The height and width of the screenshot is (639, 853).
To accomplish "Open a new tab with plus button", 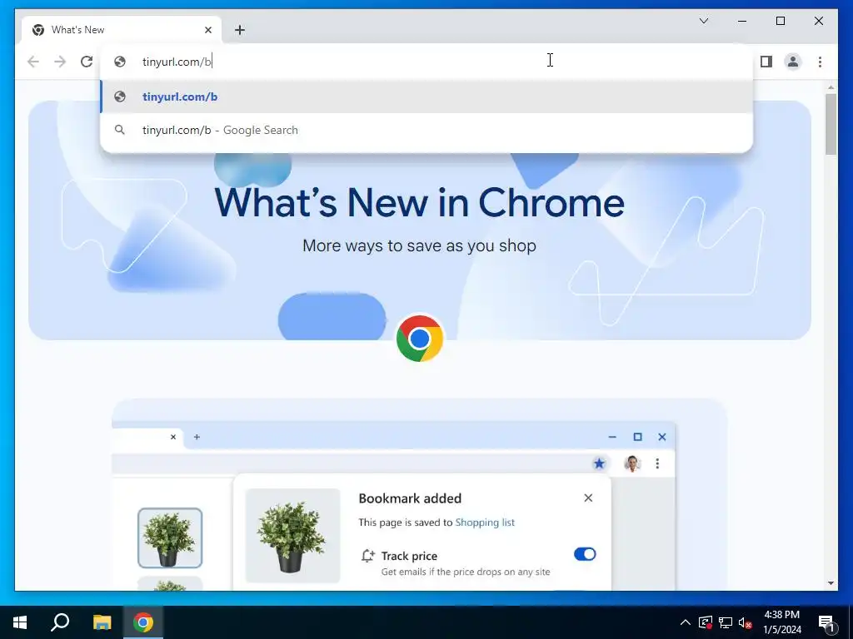I will tap(240, 30).
